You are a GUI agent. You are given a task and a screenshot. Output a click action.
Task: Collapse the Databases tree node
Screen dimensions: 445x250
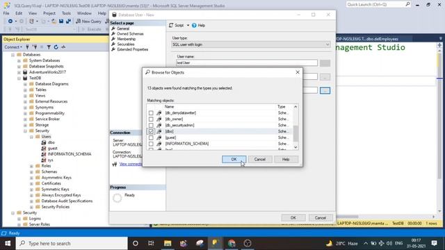click(13, 55)
